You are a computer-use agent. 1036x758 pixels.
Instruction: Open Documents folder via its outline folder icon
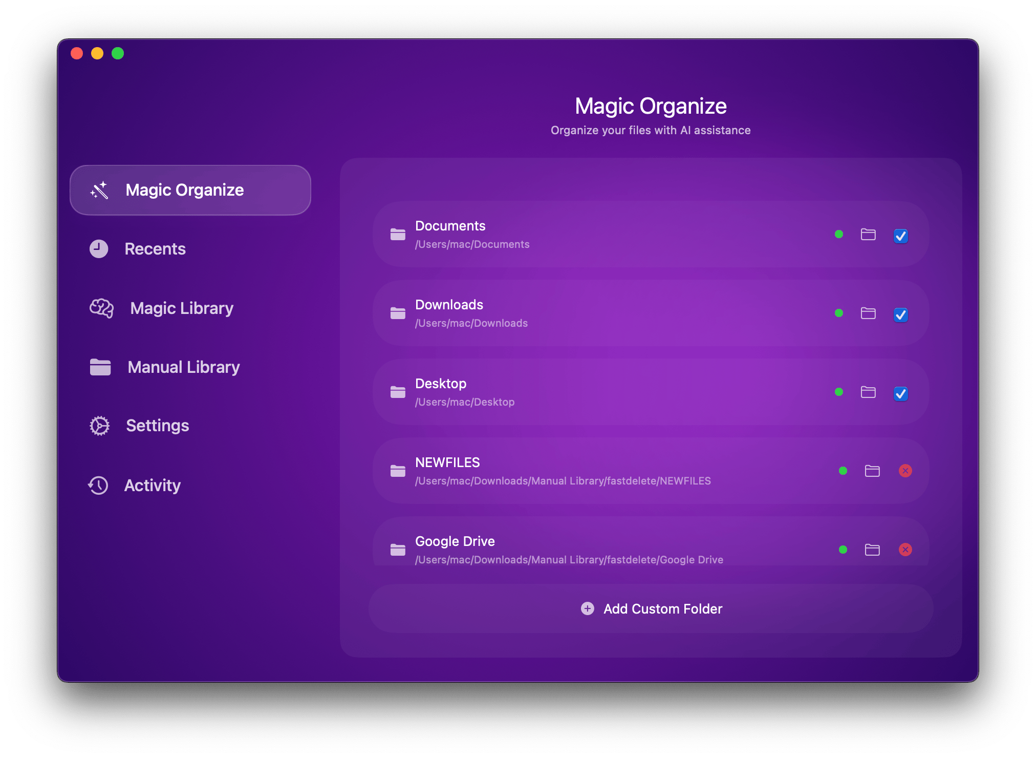868,235
